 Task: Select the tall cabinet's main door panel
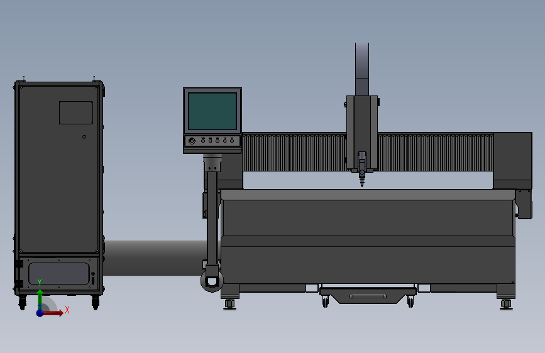point(58,169)
